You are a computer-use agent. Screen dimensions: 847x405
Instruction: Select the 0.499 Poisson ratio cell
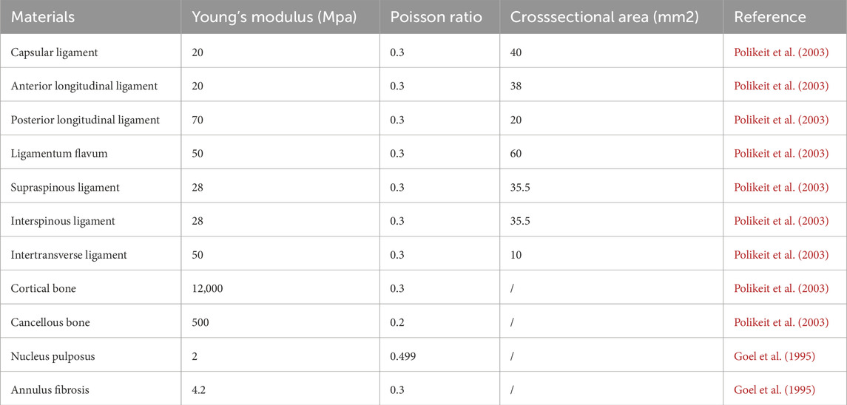pyautogui.click(x=441, y=356)
